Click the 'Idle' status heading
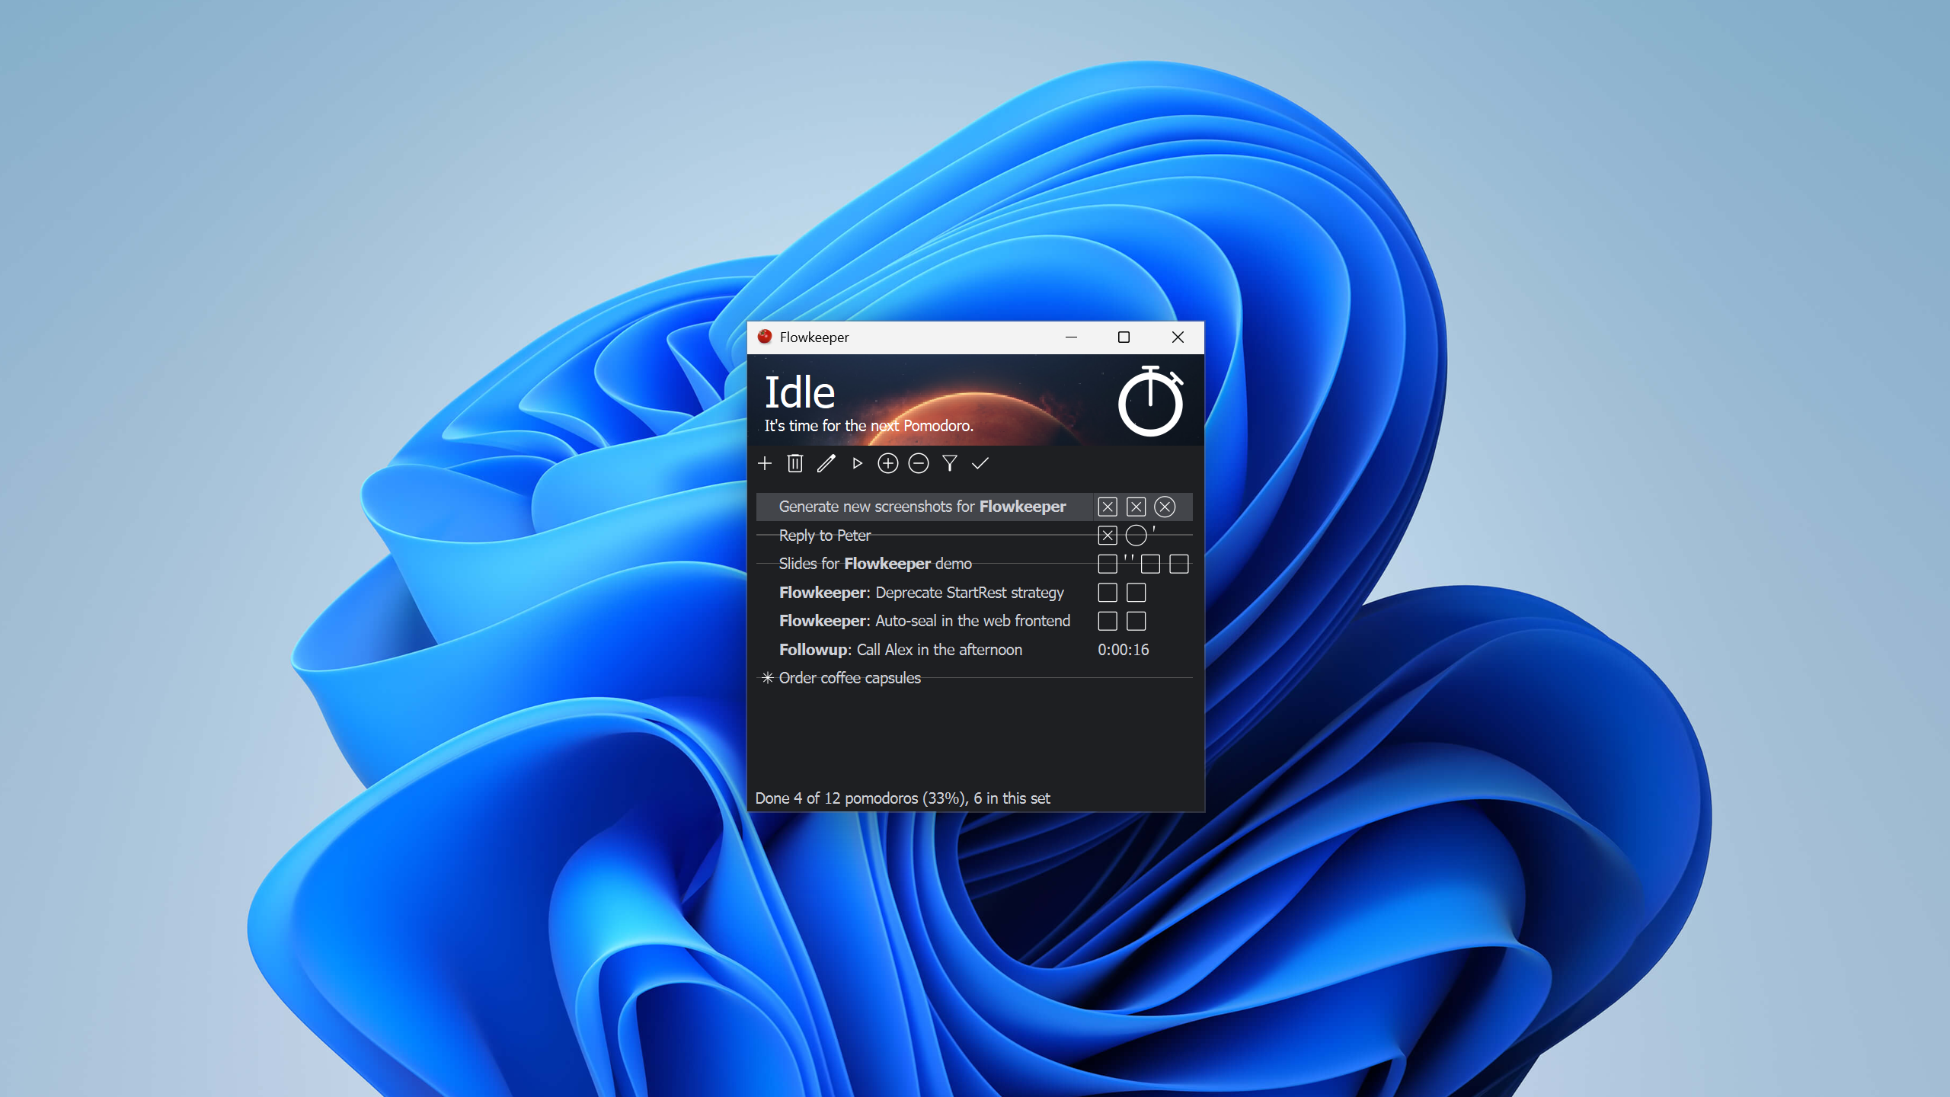 coord(800,392)
